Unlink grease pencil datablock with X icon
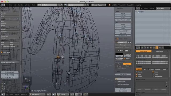Image resolution: width=171 pixels, height=96 pixels. [130, 42]
